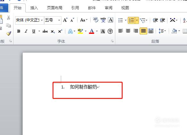Apply red font color
Screen dimensions: 187x135
pos(92,31)
